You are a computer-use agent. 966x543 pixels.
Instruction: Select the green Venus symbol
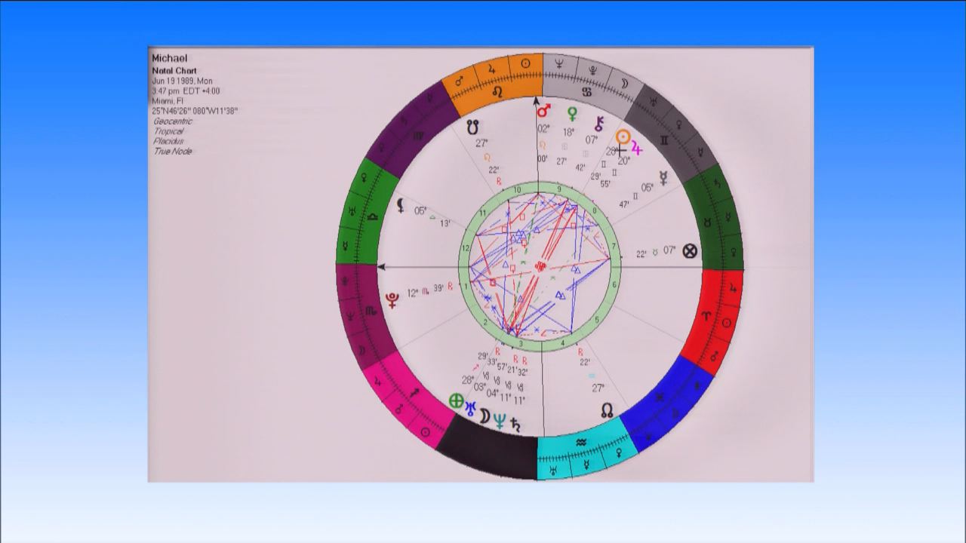pyautogui.click(x=573, y=114)
